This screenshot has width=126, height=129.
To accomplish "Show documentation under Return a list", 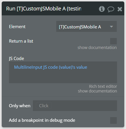I will (97, 48).
